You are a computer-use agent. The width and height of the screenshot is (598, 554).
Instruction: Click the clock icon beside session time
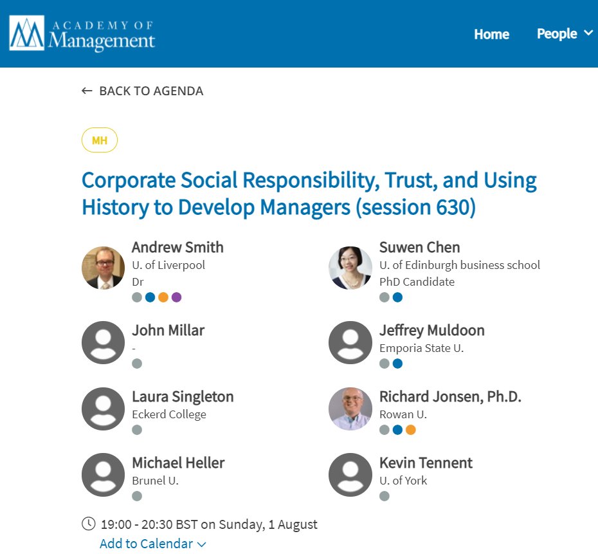coord(89,524)
